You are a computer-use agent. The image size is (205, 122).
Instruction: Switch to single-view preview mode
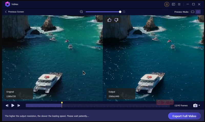tap(193, 12)
